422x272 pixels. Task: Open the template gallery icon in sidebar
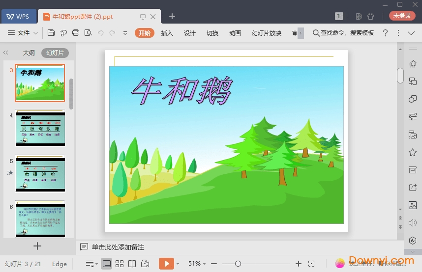click(413, 135)
